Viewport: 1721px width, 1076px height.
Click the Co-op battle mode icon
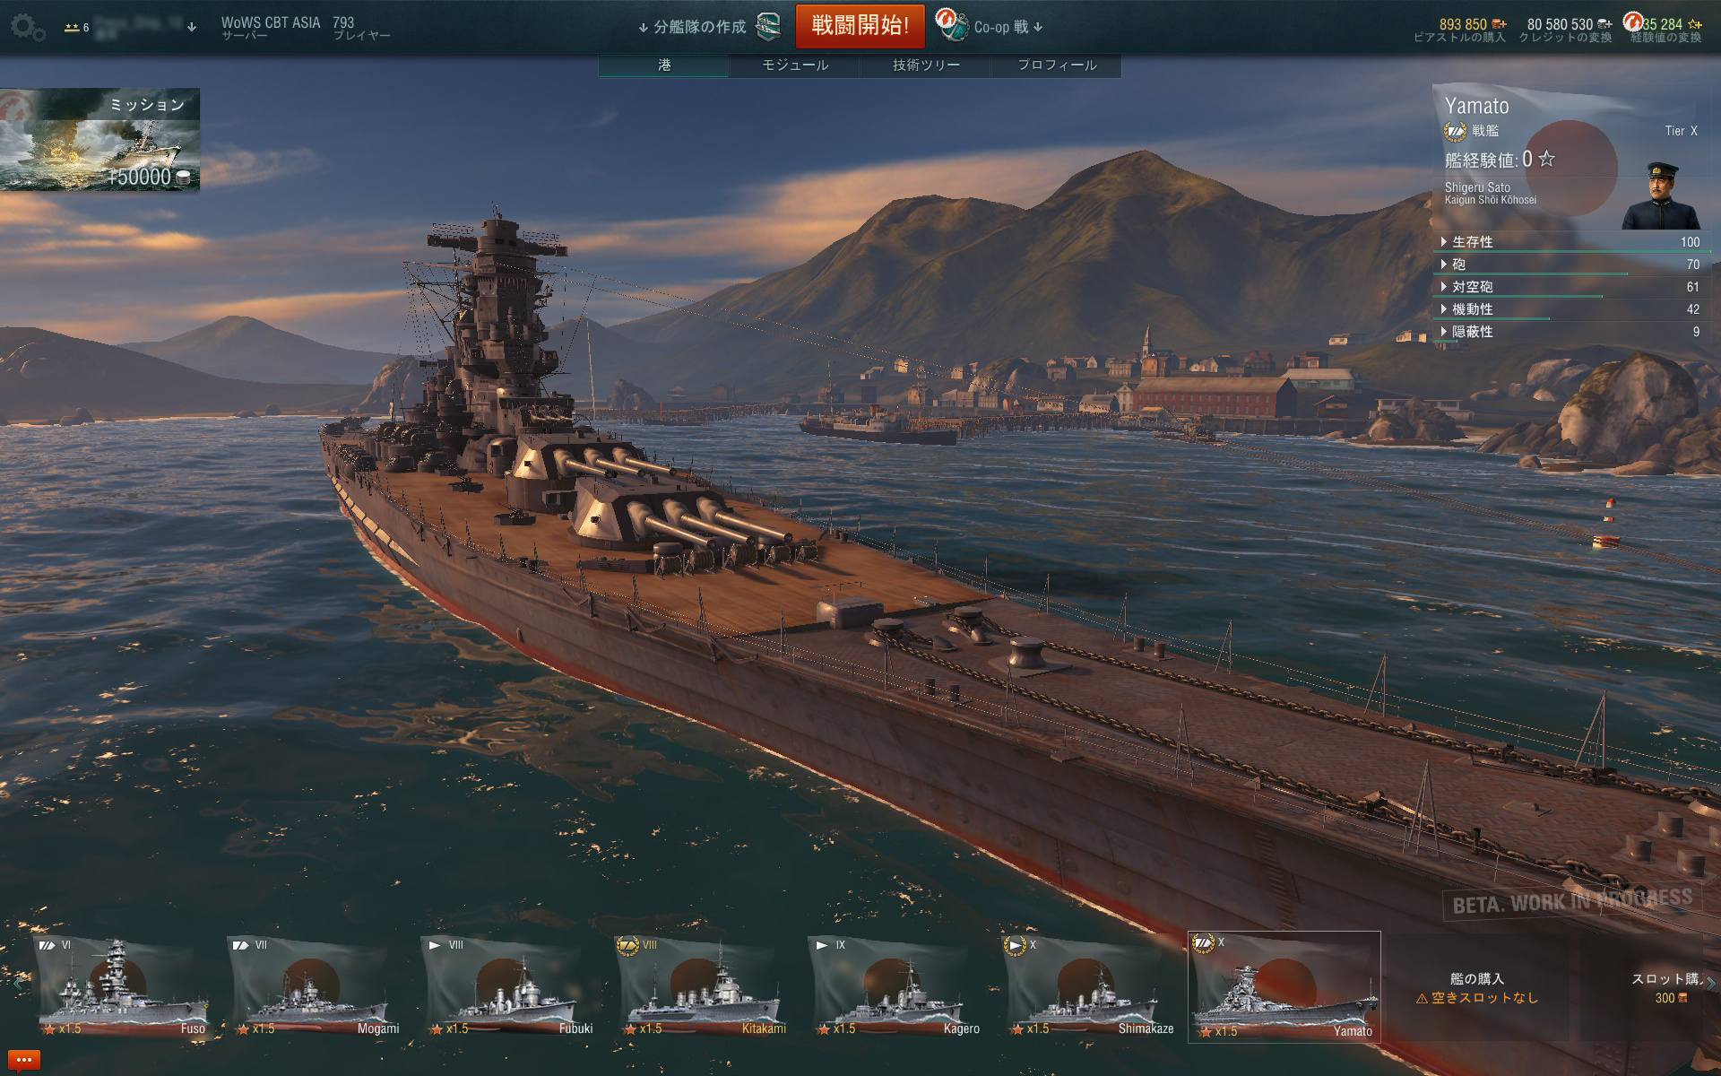pos(951,25)
